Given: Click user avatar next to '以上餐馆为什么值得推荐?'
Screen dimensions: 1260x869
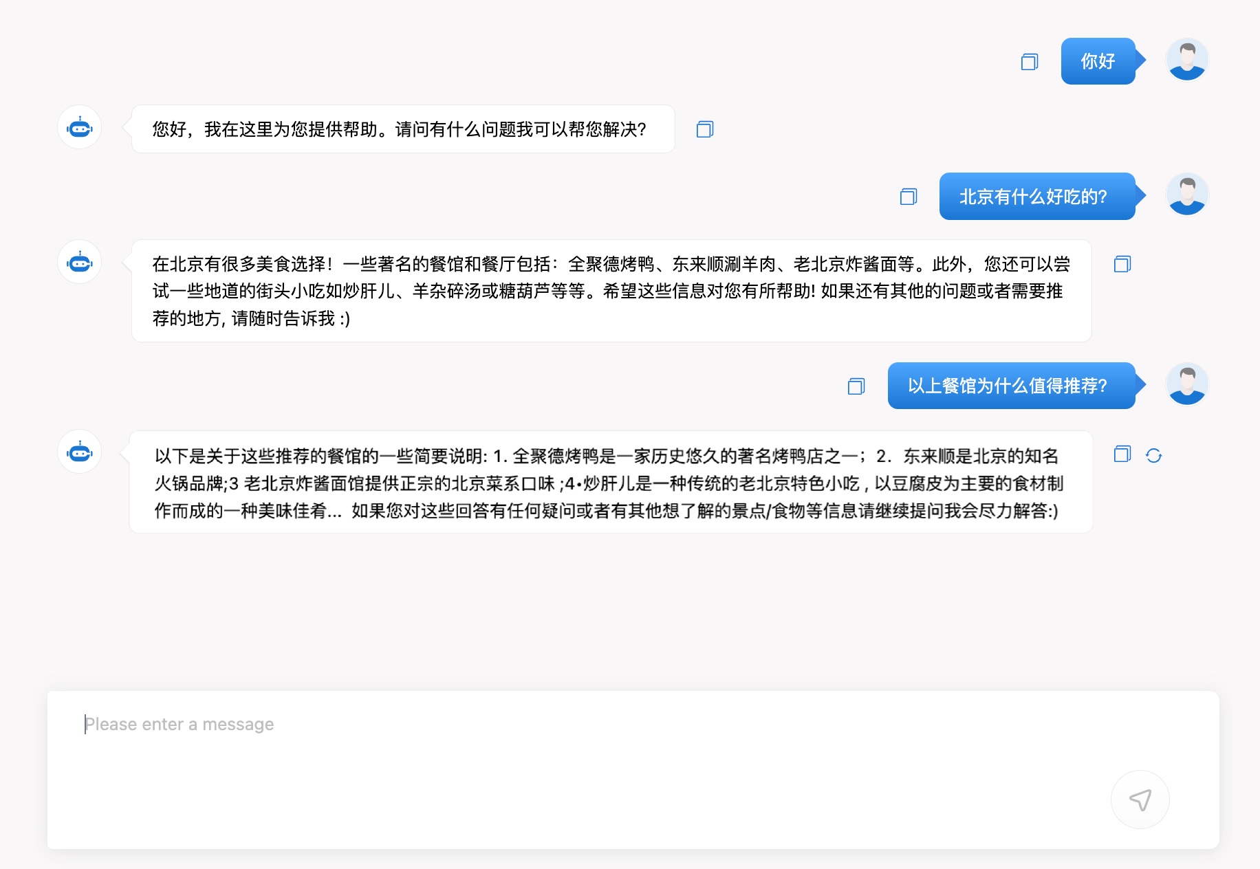Looking at the screenshot, I should click(1187, 384).
